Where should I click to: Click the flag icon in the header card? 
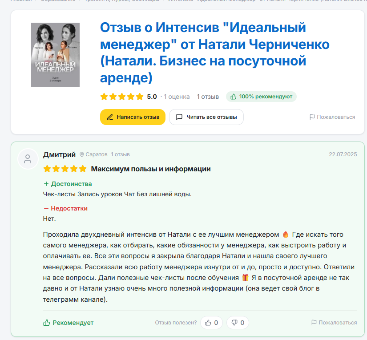(x=312, y=117)
